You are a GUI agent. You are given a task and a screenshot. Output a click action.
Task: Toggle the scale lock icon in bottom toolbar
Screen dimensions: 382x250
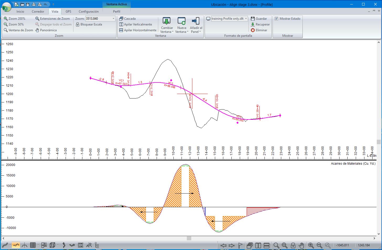tap(293, 246)
